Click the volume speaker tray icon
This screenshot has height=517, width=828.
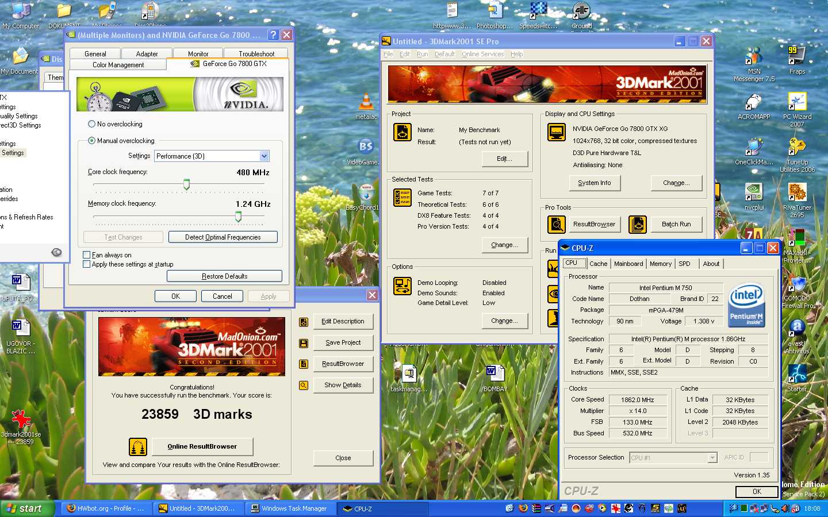(785, 508)
